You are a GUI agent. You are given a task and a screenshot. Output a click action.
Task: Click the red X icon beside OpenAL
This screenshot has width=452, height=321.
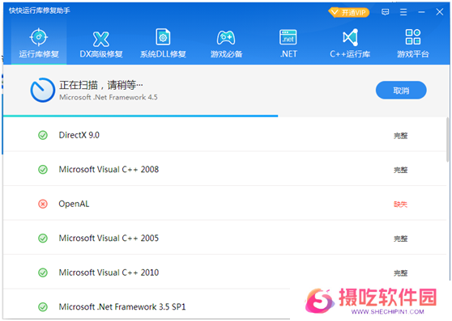(x=43, y=204)
